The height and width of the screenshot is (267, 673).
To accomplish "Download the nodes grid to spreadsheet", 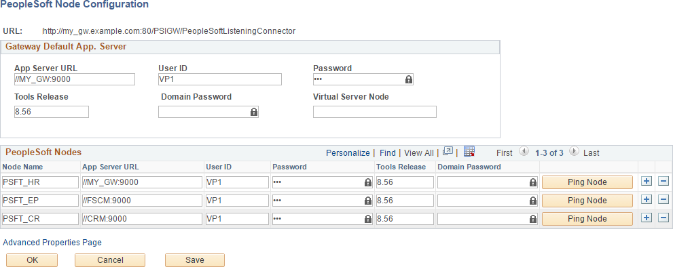I will pyautogui.click(x=469, y=152).
